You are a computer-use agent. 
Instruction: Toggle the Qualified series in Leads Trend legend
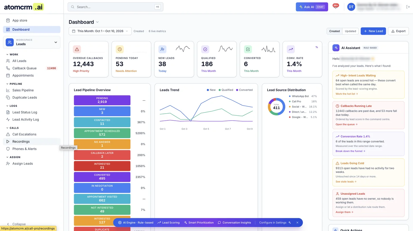tap(226, 90)
